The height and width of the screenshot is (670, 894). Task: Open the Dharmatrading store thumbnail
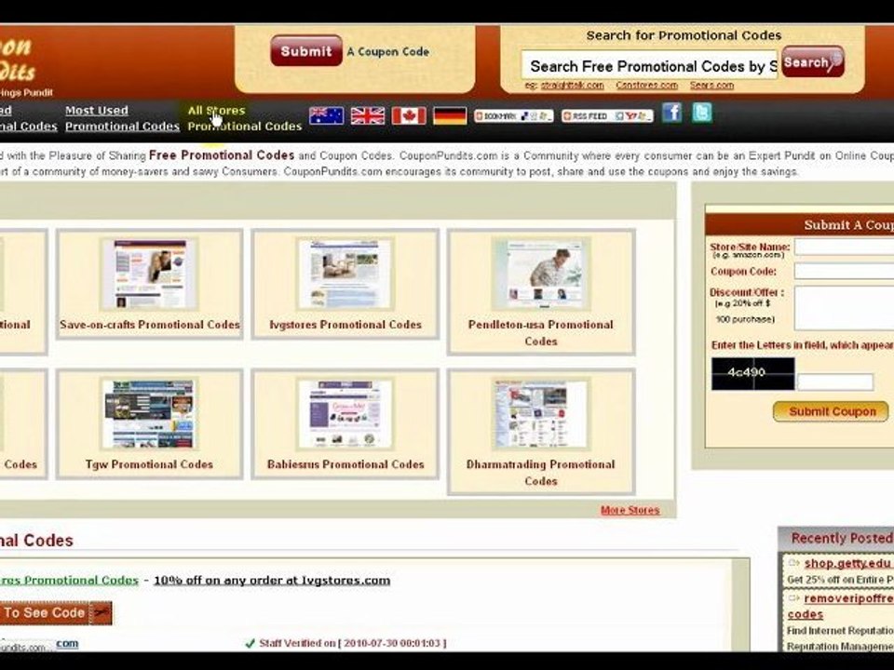540,413
